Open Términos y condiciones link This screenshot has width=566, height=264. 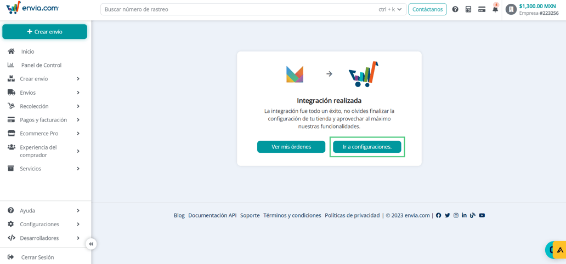tap(292, 215)
